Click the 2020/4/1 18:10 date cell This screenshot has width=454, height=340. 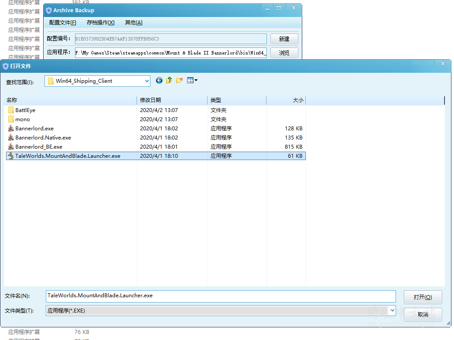[x=159, y=156]
